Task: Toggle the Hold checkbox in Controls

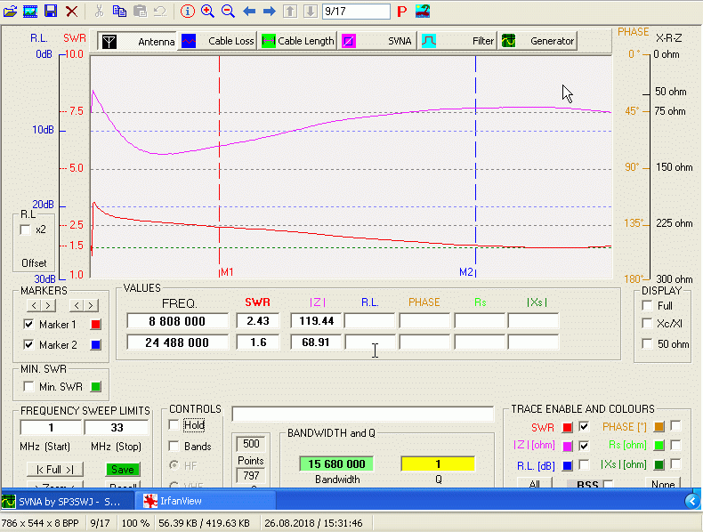Action: [174, 425]
